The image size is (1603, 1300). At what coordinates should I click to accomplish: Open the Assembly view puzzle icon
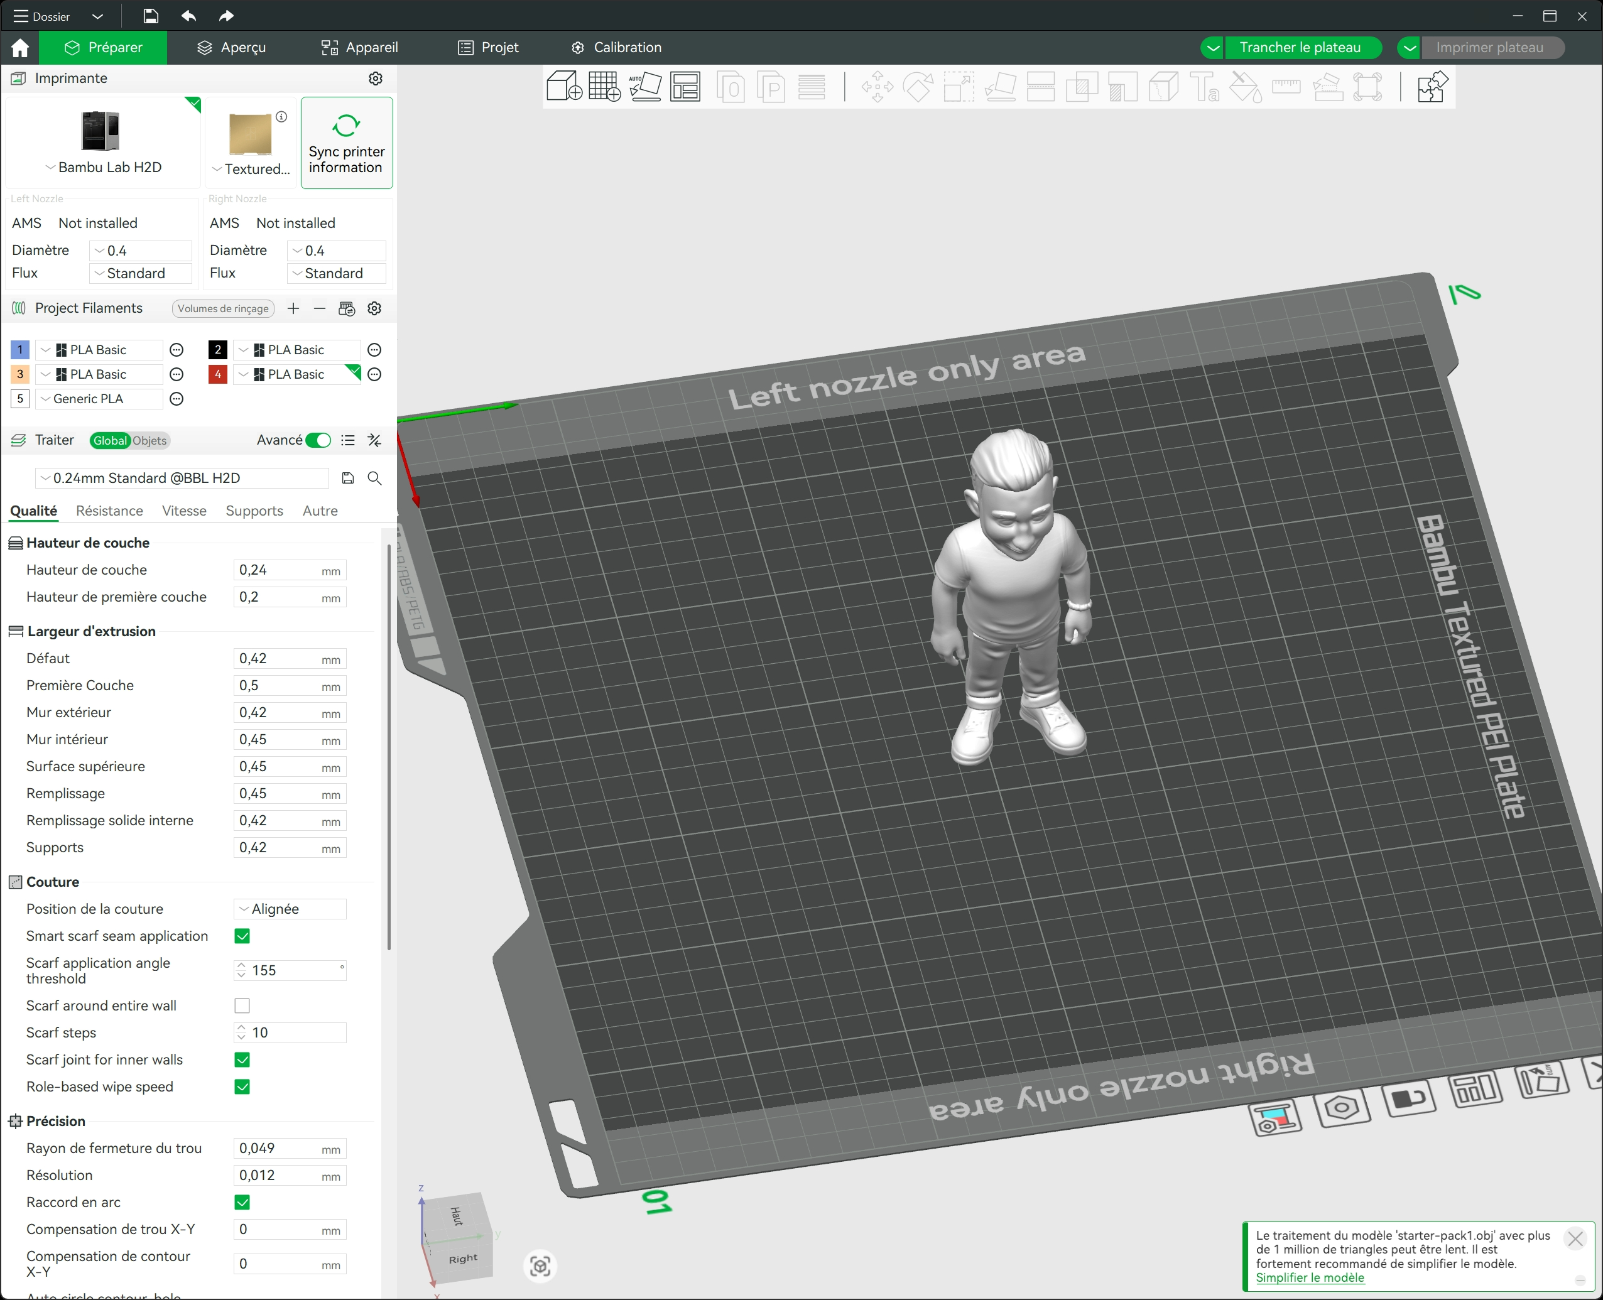tap(1432, 87)
